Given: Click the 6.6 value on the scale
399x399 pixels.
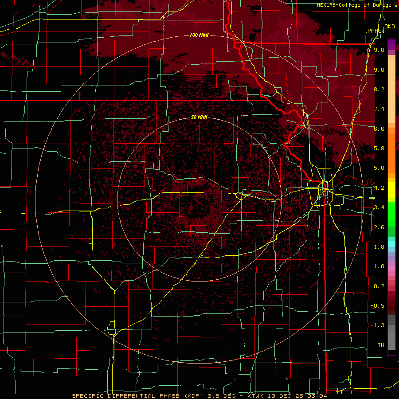Looking at the screenshot, I should (x=379, y=129).
